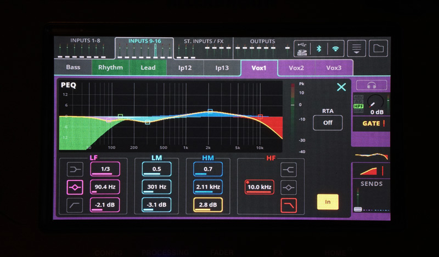Image resolution: width=439 pixels, height=257 pixels.
Task: Open the folder library icon
Action: 378,48
